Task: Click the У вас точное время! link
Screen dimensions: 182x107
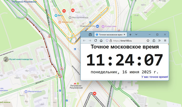Action: 155,77
